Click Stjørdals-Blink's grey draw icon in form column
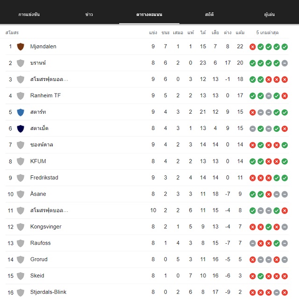The image size is (299, 304). [277, 292]
